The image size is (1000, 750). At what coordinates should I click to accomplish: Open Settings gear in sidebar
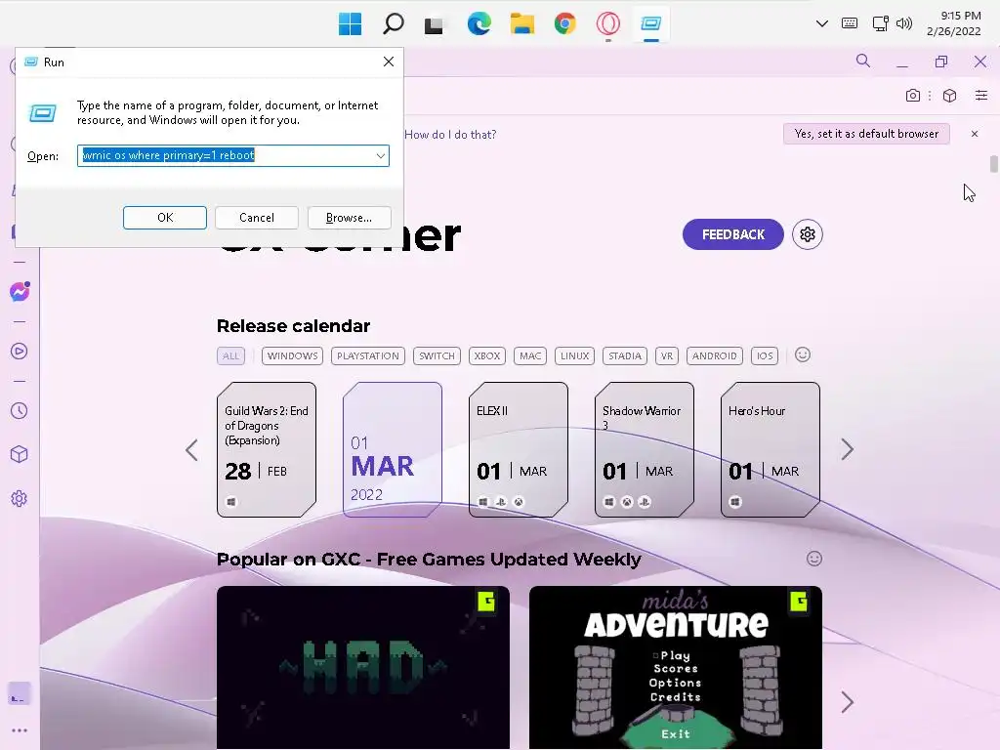tap(20, 499)
